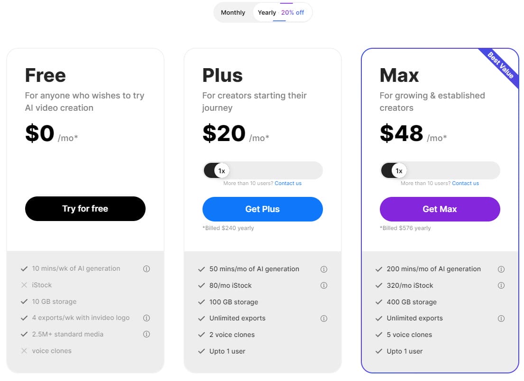The image size is (524, 381).
Task: Click the Get Plus button
Action: pyautogui.click(x=263, y=209)
